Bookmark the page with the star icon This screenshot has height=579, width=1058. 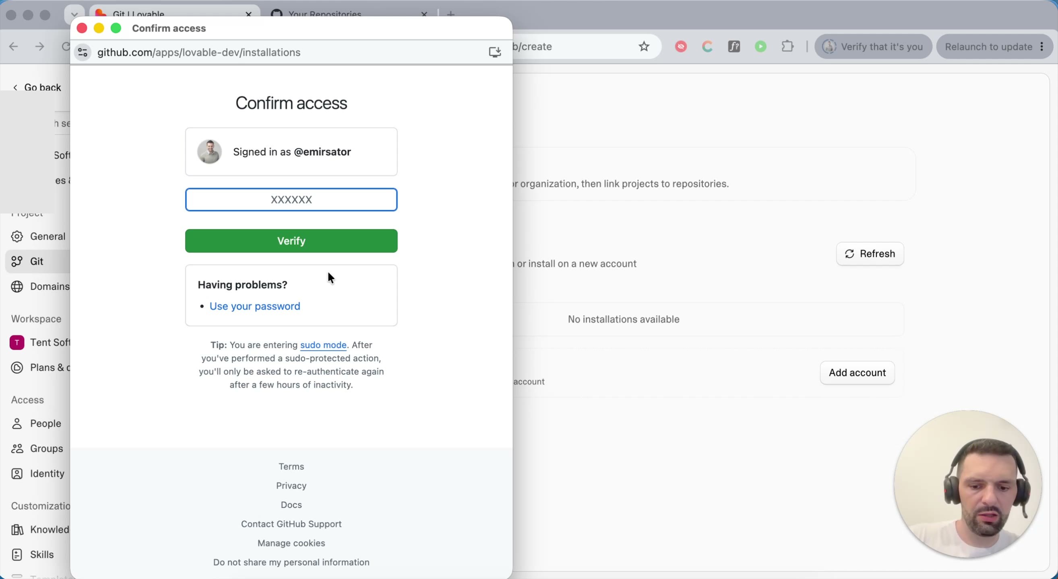(644, 46)
